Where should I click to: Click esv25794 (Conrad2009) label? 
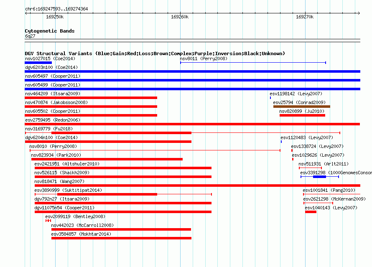[x=299, y=102]
